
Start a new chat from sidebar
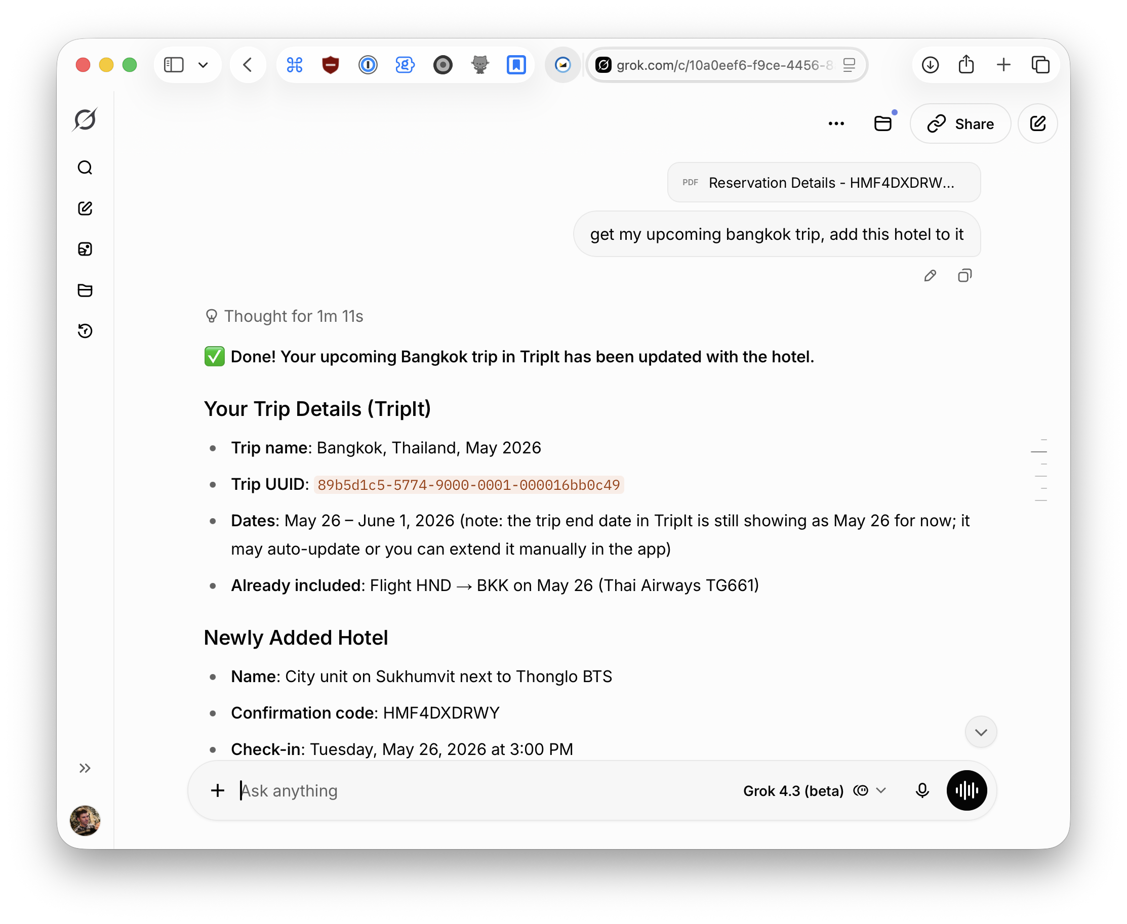(x=85, y=208)
